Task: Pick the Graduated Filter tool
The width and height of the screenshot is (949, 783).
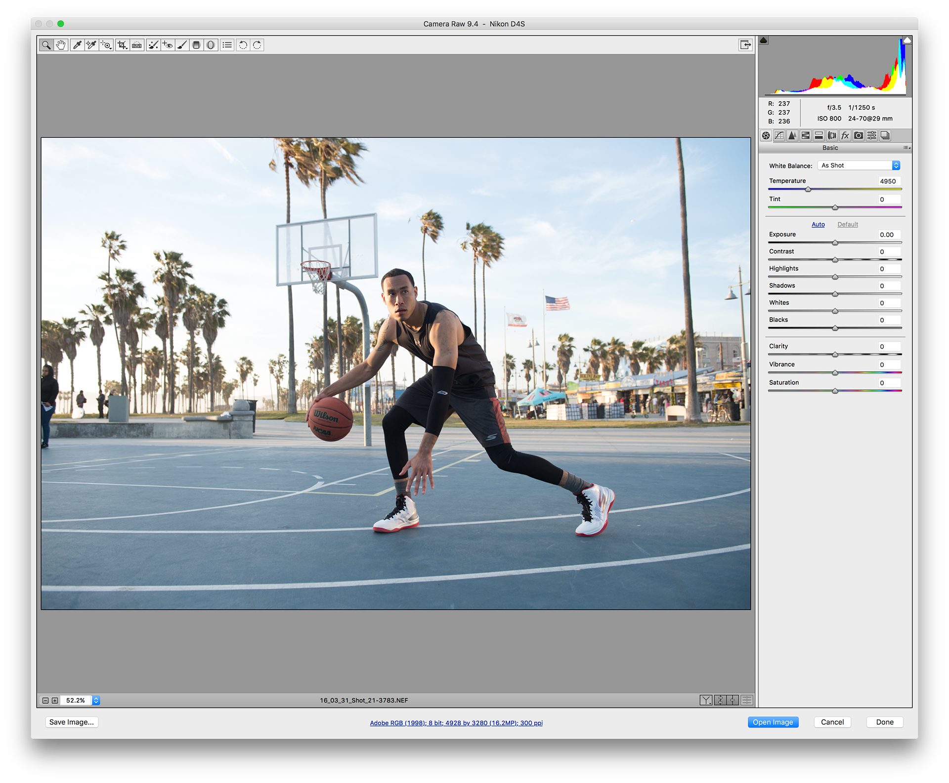Action: pos(196,45)
